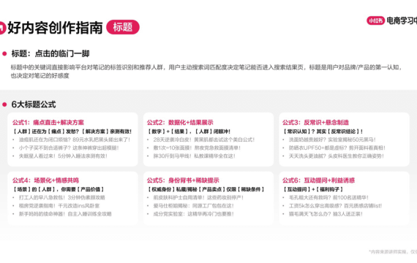Click title 公式3：反常识+悬念制造
Screen dimensions: 417x263
click(x=315, y=123)
